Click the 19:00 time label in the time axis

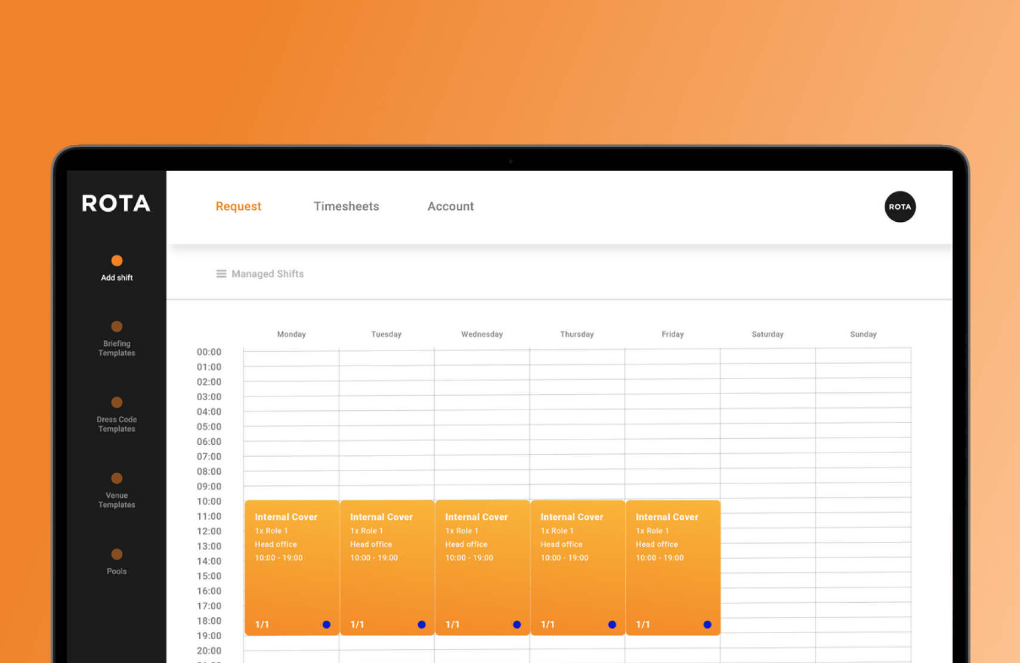(x=209, y=636)
